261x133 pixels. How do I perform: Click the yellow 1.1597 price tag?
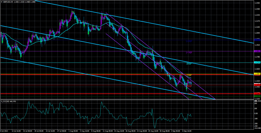(x=257, y=74)
